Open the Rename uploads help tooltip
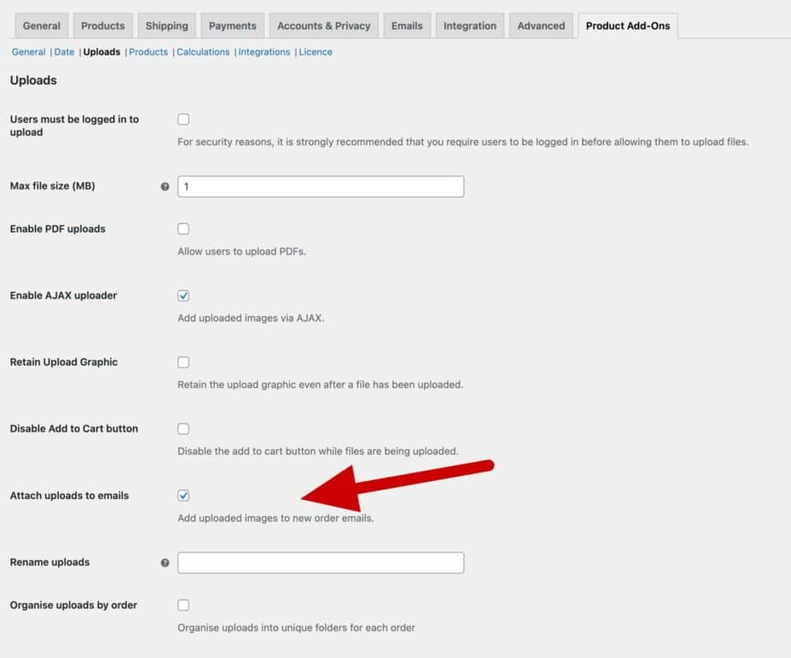Screen dimensions: 791x658 click(x=165, y=562)
